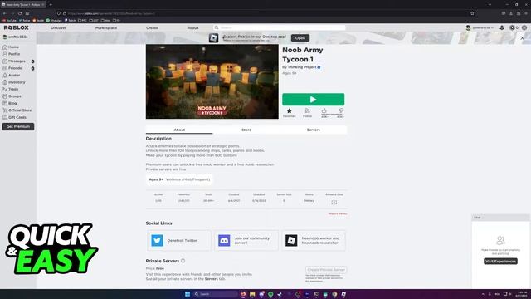Switch to the About tab

179,130
